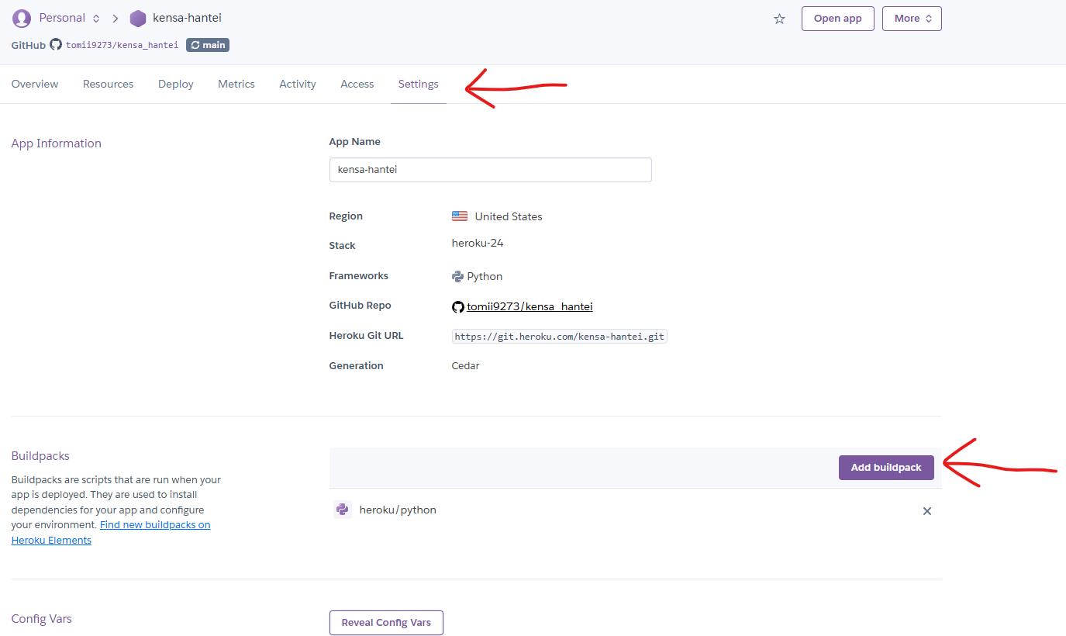Switch to the Resources tab
1066x636 pixels.
coord(109,84)
